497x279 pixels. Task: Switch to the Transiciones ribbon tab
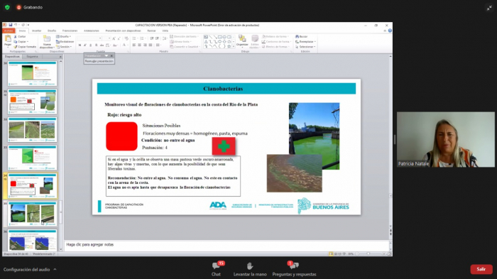(70, 31)
